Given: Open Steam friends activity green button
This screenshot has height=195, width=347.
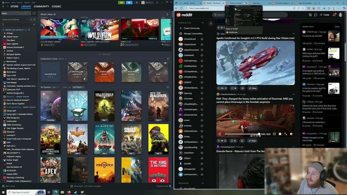Looking at the screenshot, I should point(121,2).
